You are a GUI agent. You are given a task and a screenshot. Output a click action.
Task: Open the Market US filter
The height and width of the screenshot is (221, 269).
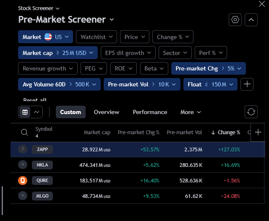click(x=45, y=36)
